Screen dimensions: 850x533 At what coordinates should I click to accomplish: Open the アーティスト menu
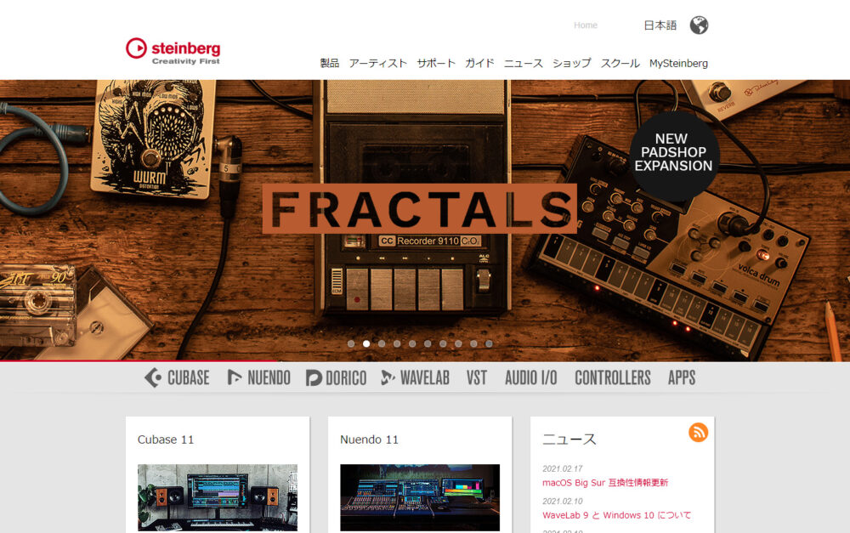coord(378,64)
